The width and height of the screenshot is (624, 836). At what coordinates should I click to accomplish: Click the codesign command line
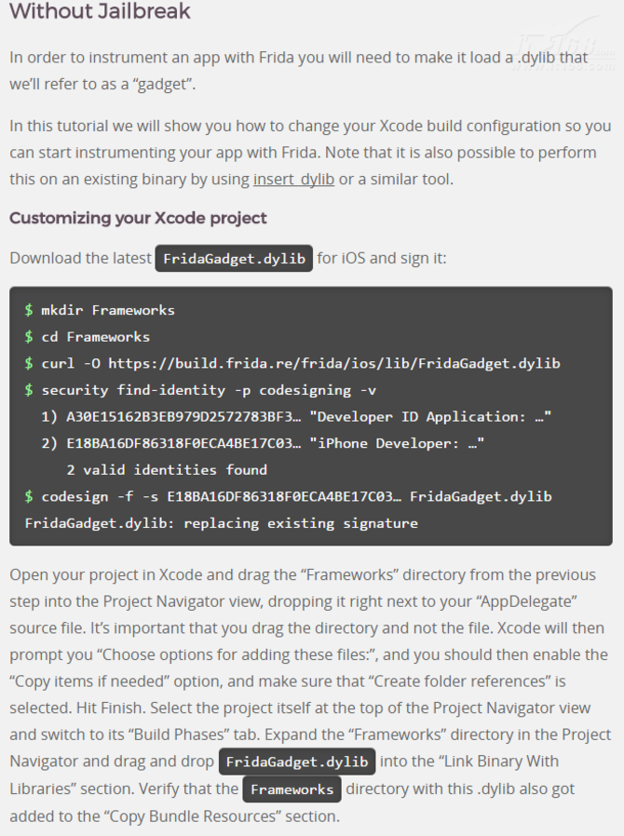[x=296, y=496]
